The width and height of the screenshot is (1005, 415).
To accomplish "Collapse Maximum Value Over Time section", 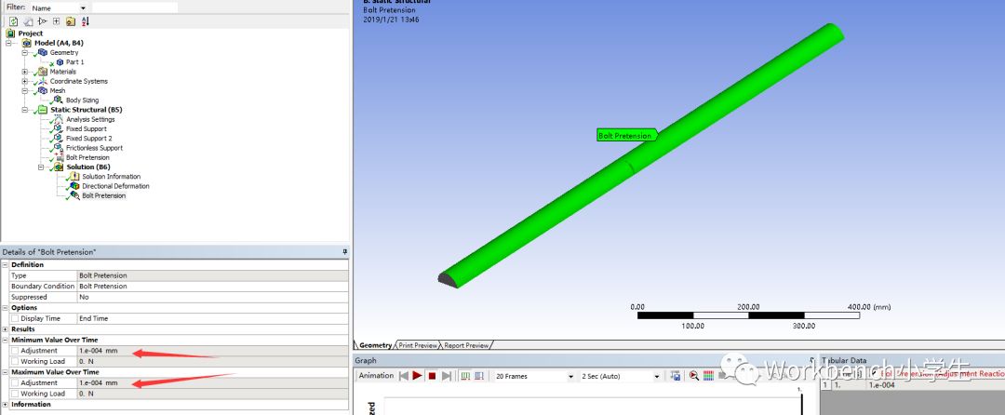I will (6, 372).
